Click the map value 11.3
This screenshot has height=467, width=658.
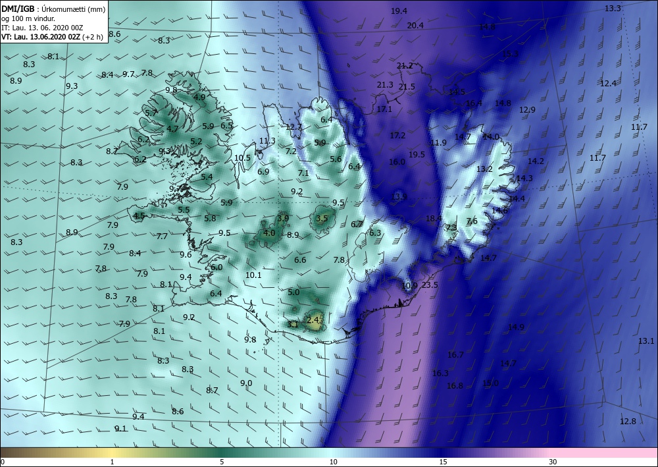pyautogui.click(x=267, y=141)
